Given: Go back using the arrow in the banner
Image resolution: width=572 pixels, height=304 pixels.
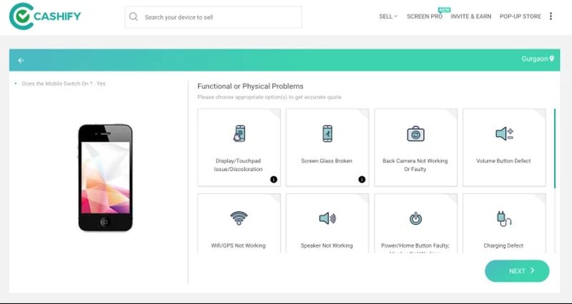Looking at the screenshot, I should point(21,61).
